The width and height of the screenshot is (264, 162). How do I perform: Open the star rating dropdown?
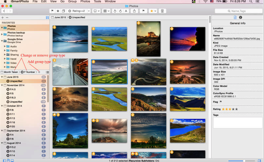(153, 11)
